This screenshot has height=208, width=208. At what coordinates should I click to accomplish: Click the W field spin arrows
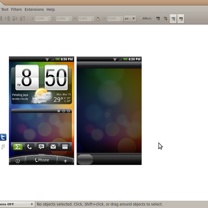[93, 19]
